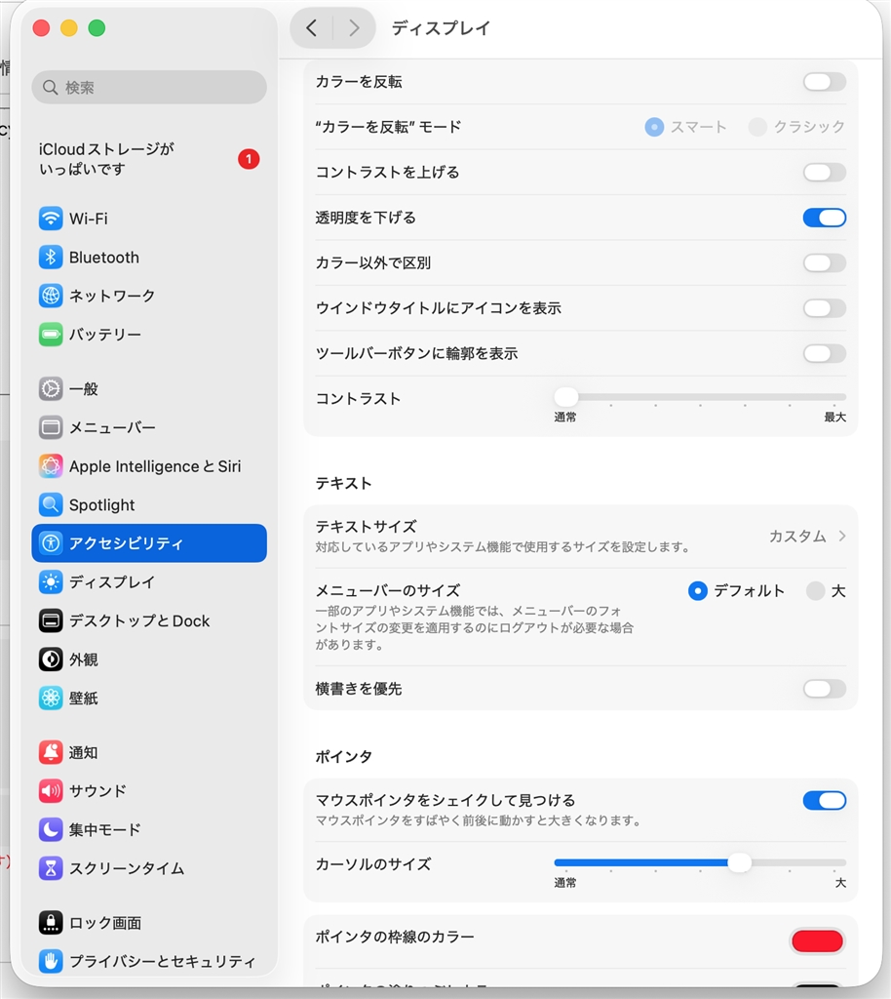
Task: Go back with the left chevron
Action: (x=311, y=28)
